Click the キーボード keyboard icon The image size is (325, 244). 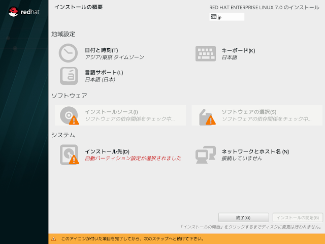(206, 53)
